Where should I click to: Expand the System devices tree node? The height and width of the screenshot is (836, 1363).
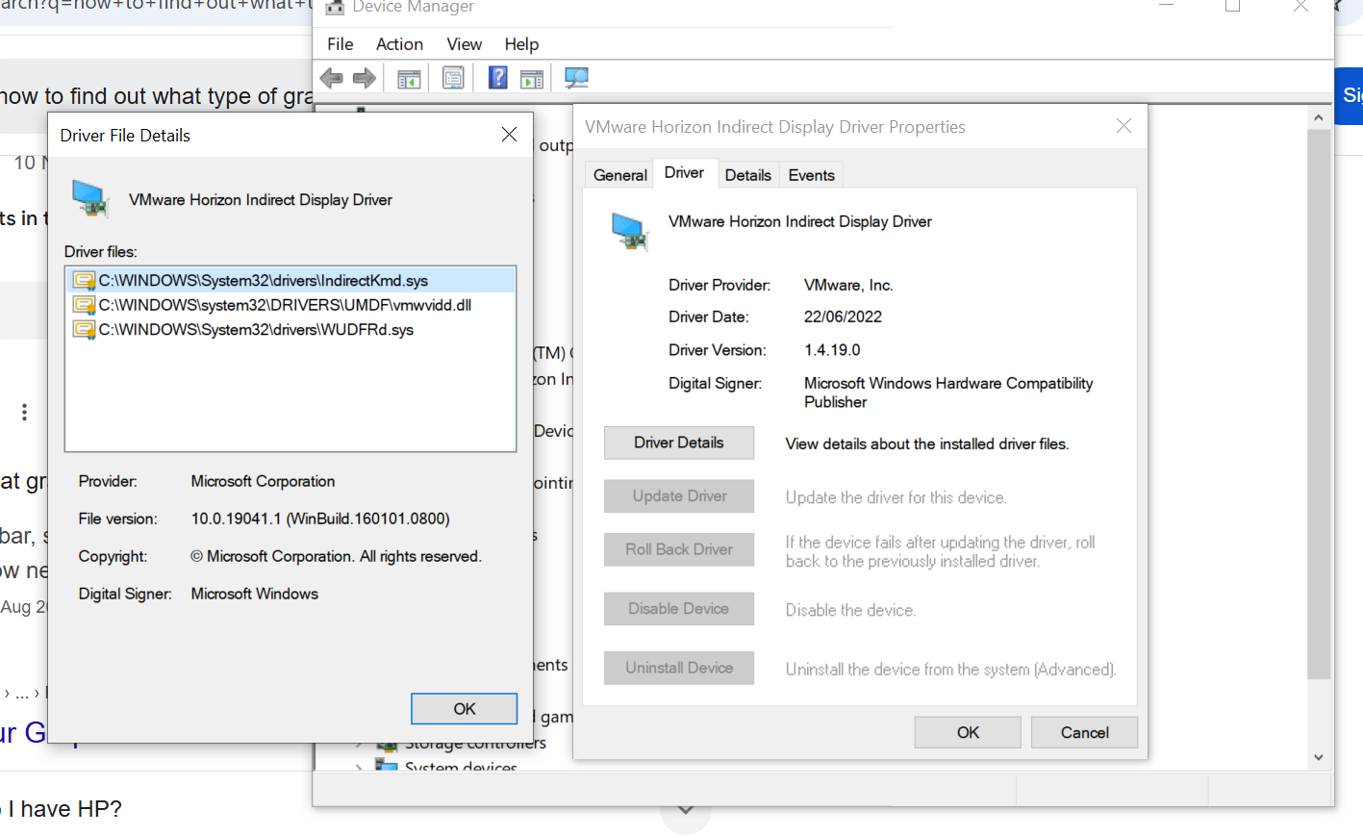pos(359,767)
